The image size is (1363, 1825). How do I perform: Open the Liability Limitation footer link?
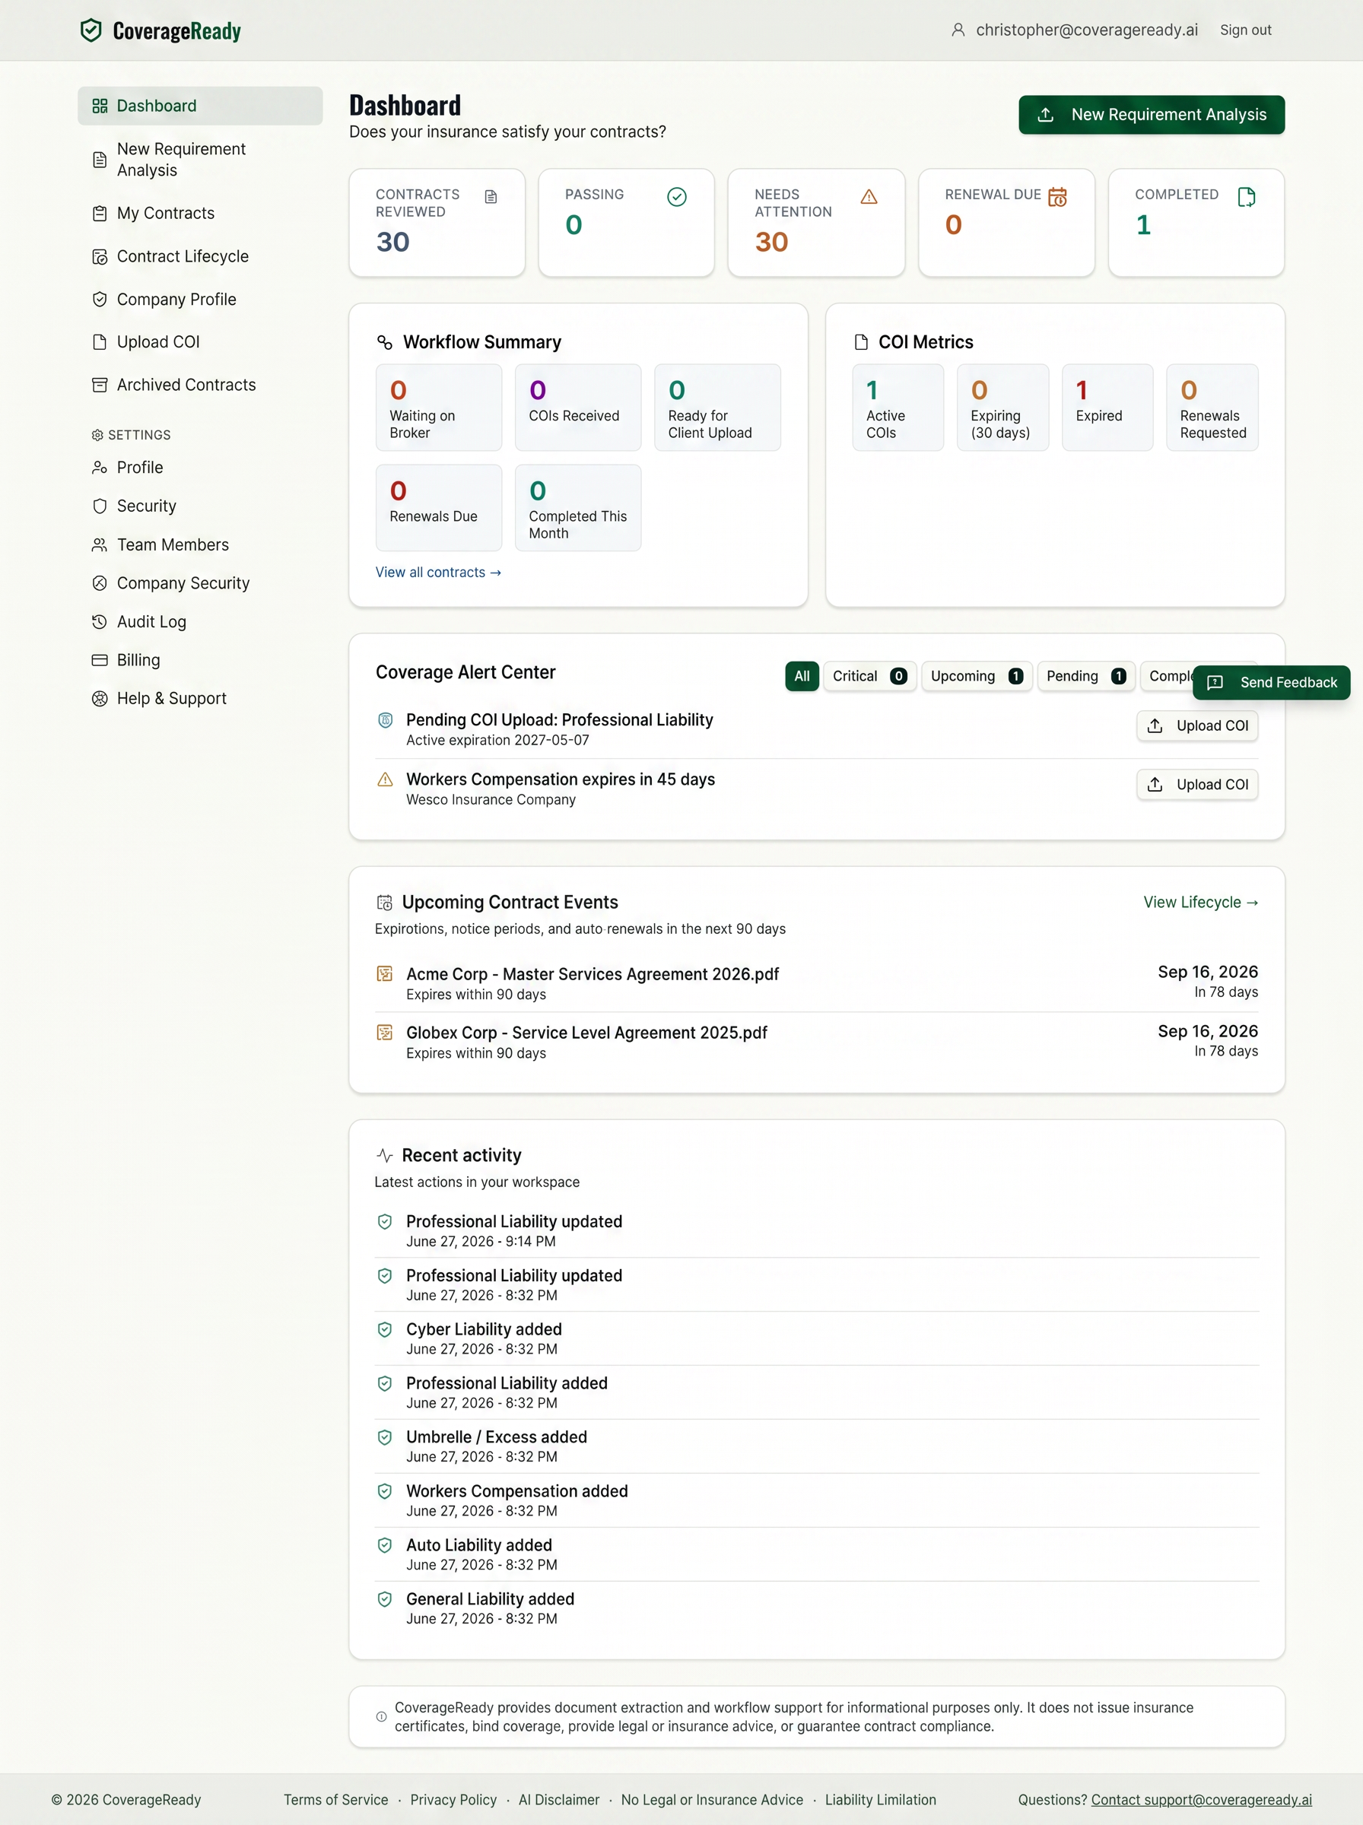pos(880,1799)
